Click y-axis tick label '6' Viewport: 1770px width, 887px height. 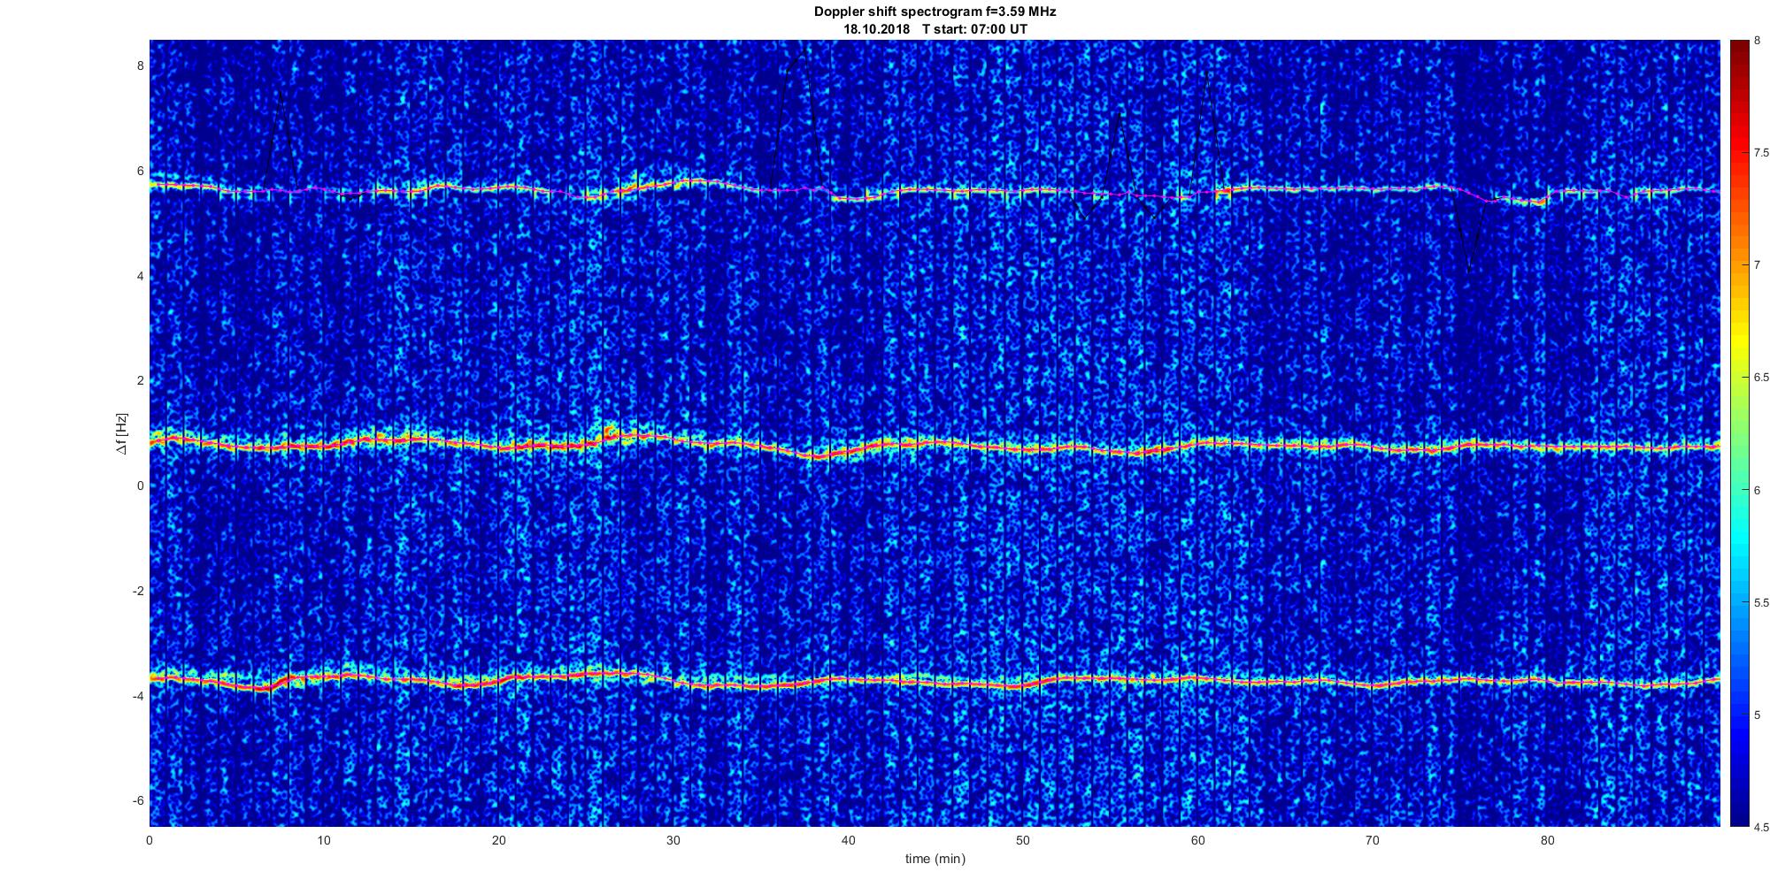coord(140,171)
